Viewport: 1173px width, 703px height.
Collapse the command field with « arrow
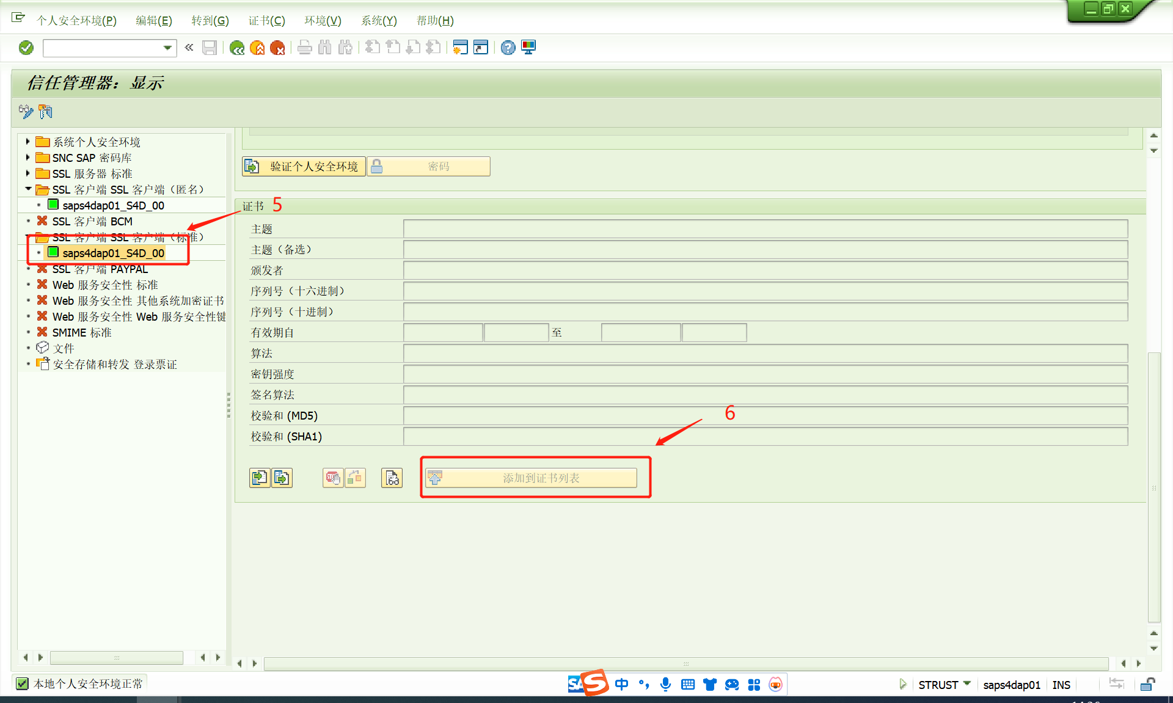pos(189,48)
